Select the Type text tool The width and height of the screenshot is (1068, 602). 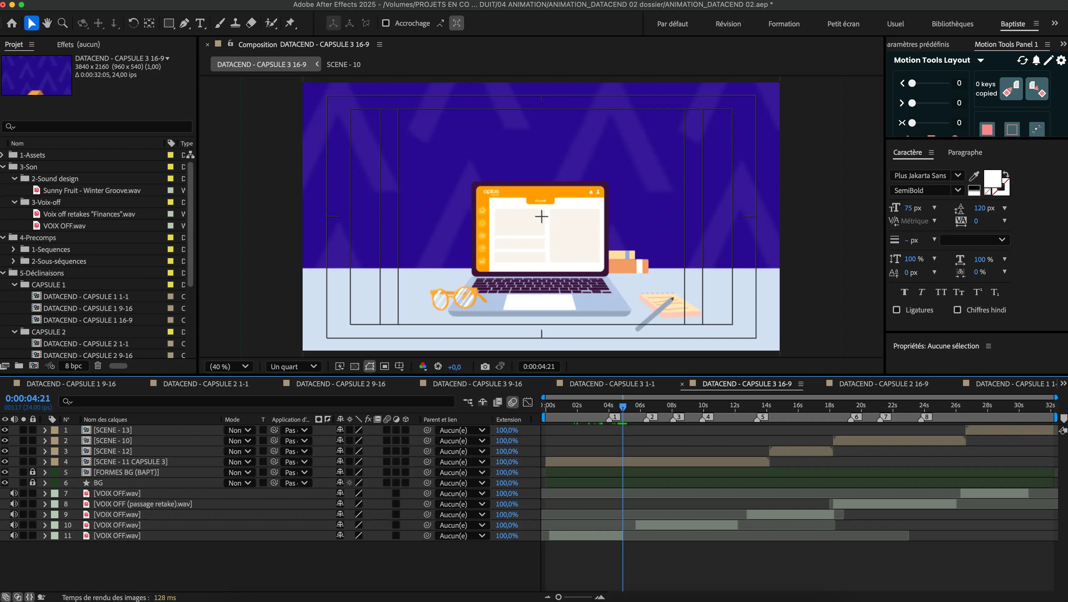200,23
